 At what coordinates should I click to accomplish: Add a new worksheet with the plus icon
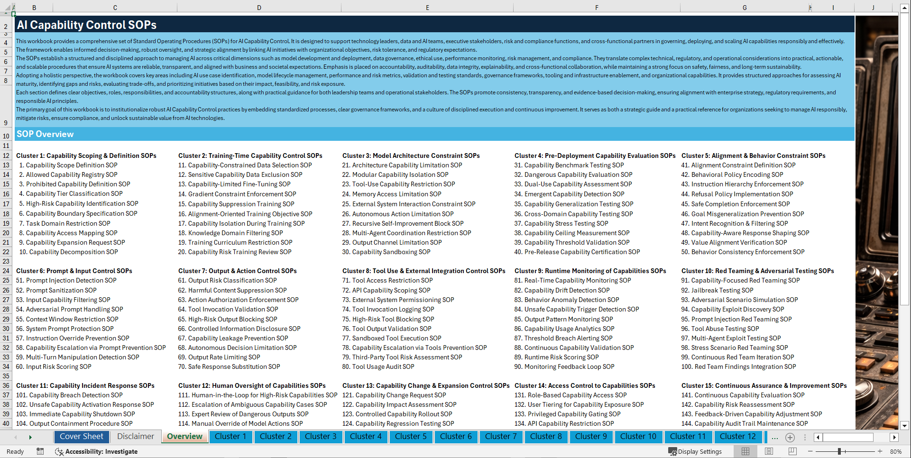coord(790,437)
